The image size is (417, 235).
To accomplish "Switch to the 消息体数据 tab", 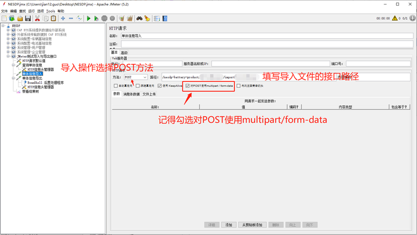I will point(131,94).
